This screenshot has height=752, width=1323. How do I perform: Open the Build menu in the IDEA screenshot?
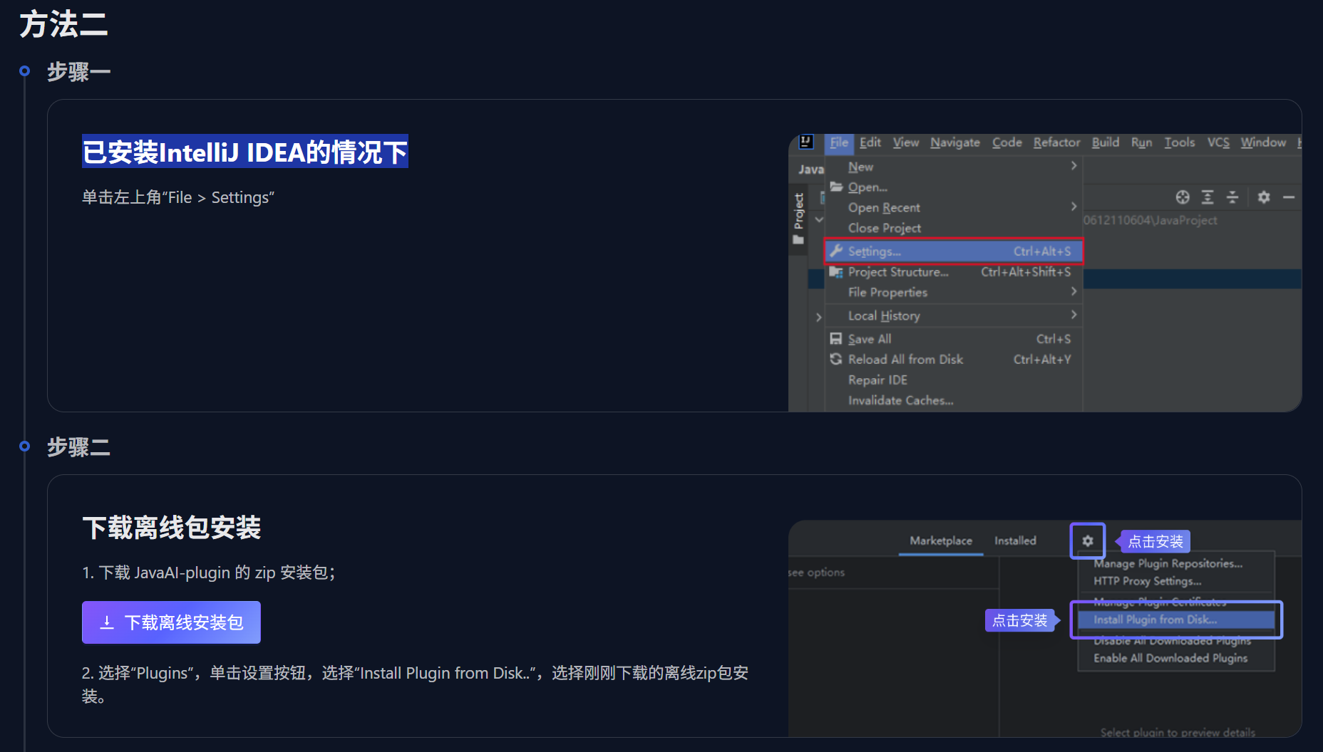pos(1106,142)
